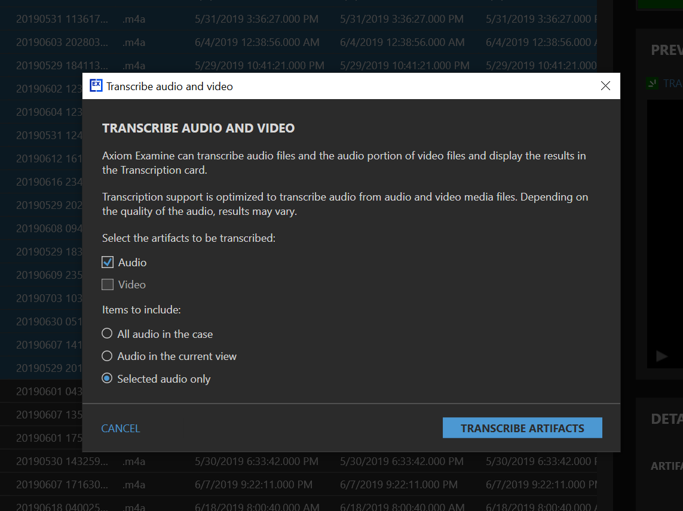This screenshot has height=511, width=683.
Task: Select file 20190607 171630 row
Action: point(298,485)
